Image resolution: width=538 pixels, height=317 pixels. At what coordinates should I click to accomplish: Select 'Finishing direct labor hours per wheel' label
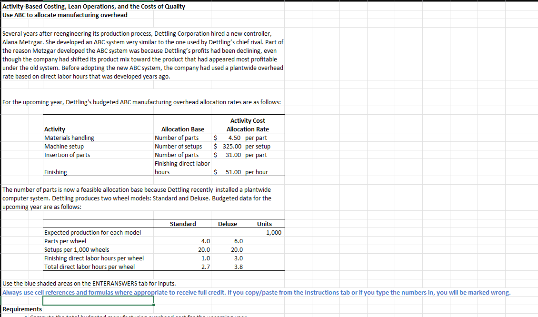pyautogui.click(x=94, y=258)
